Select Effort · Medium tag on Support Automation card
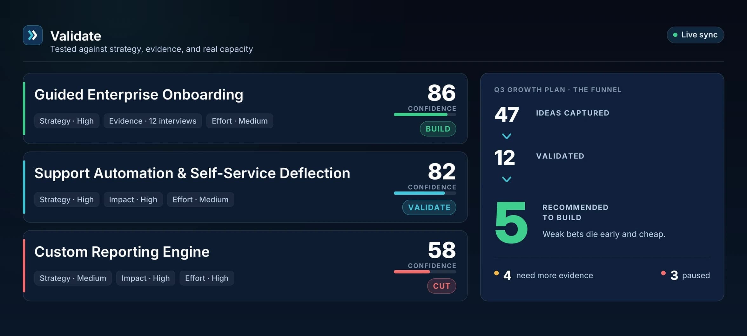The image size is (747, 336). tap(200, 199)
